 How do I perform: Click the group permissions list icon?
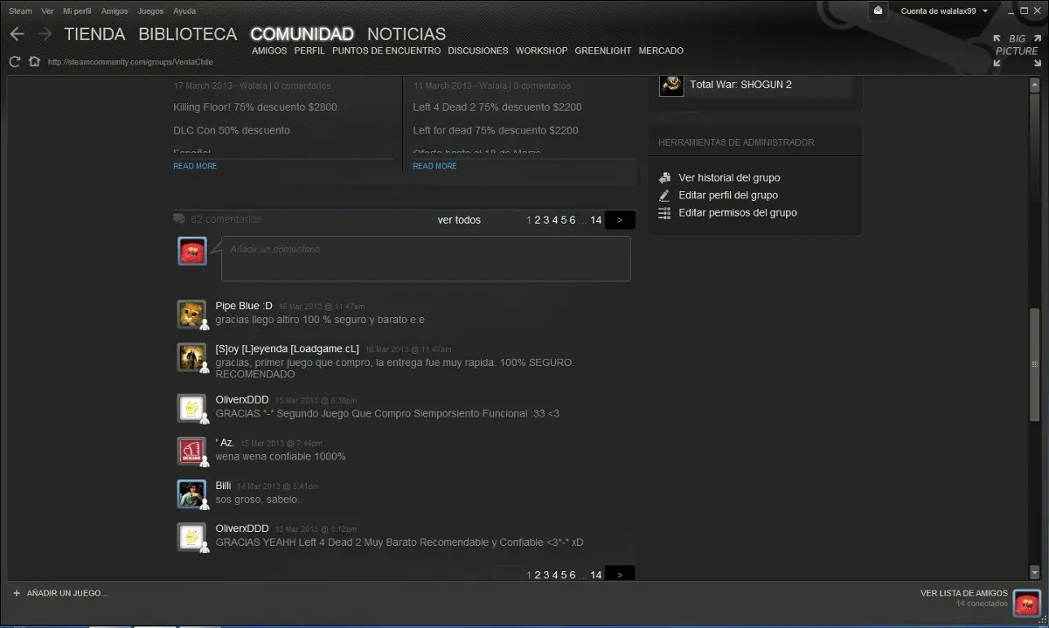coord(664,212)
